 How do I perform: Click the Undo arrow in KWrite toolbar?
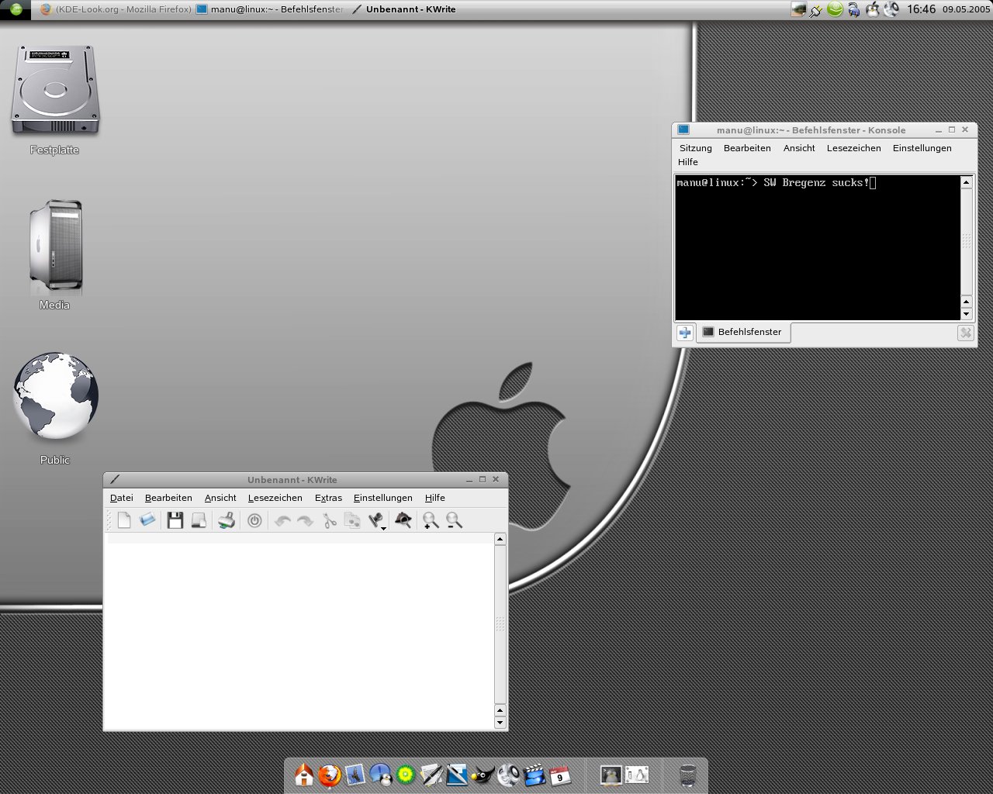(282, 521)
